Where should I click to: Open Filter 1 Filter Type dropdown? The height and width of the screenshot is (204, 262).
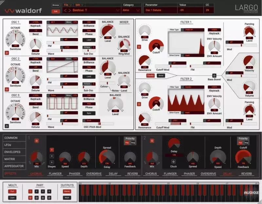pyautogui.click(x=183, y=30)
